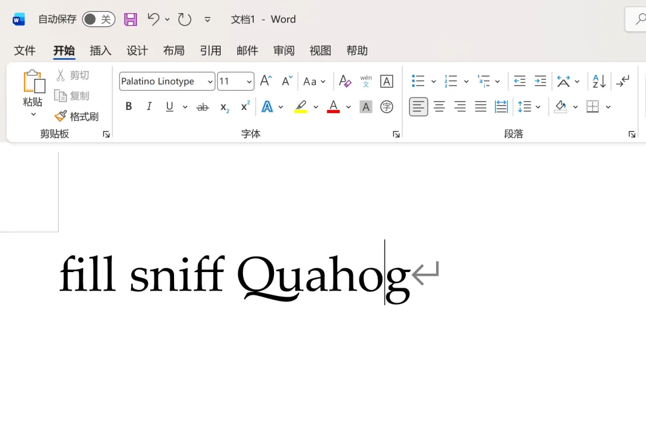Click the font size 11 field
The image size is (646, 427).
231,81
